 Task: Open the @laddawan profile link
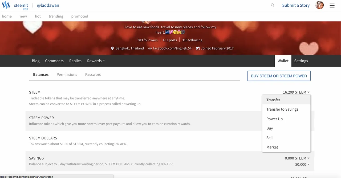(x=48, y=5)
